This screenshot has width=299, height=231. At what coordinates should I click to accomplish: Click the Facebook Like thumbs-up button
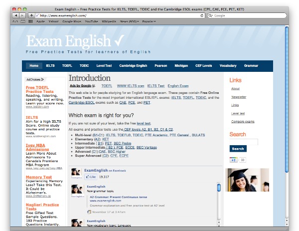[x=91, y=177]
